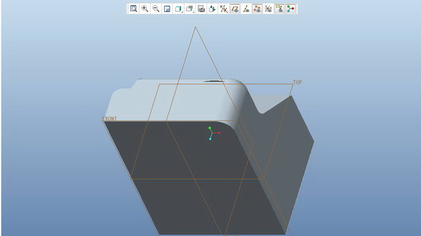Select the TOP datum plane label
The height and width of the screenshot is (236, 421).
pyautogui.click(x=297, y=82)
